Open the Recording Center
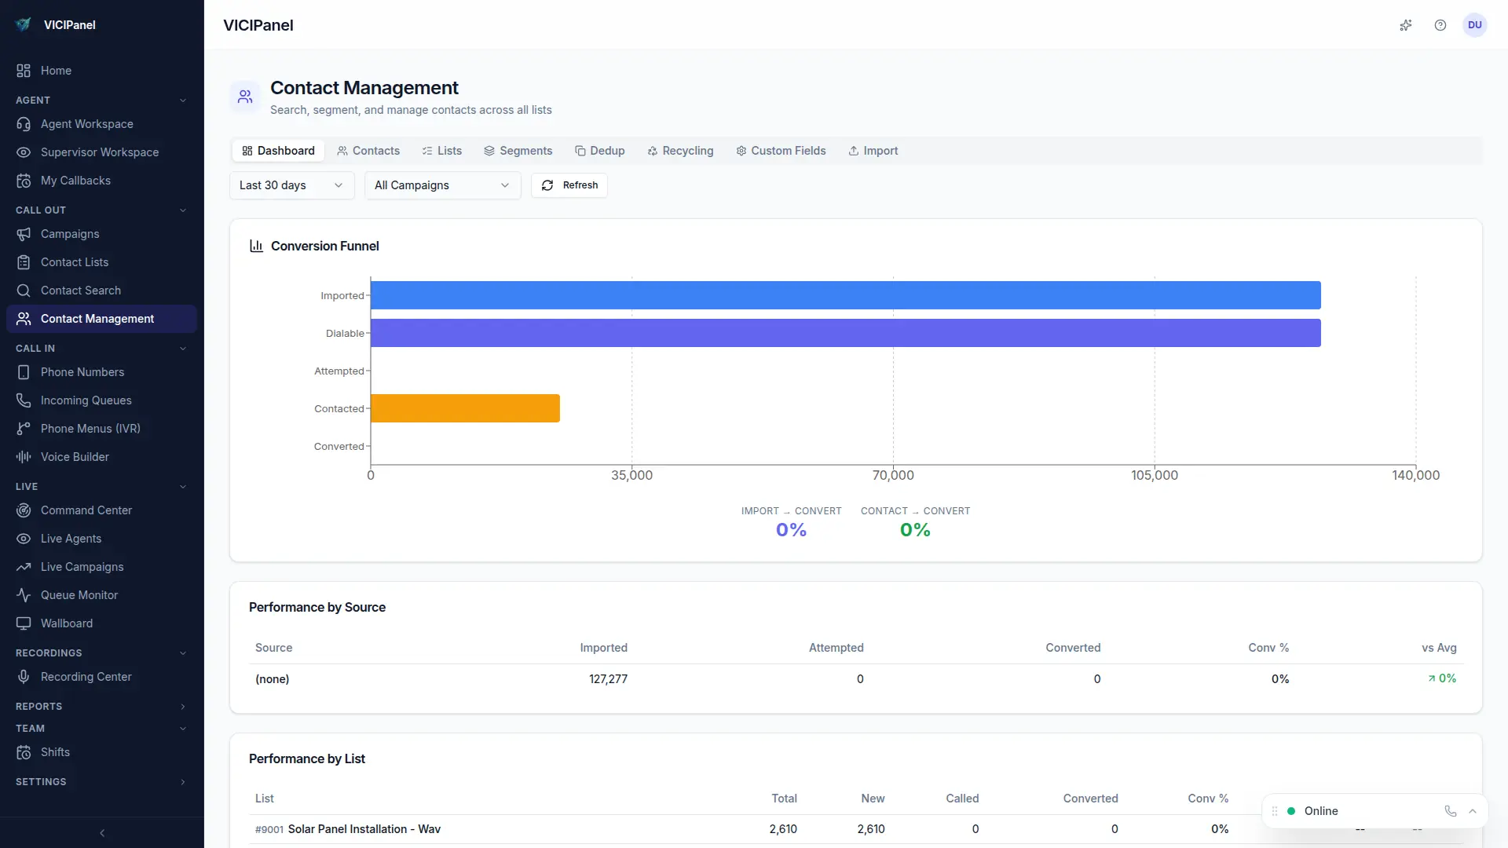 pyautogui.click(x=86, y=676)
